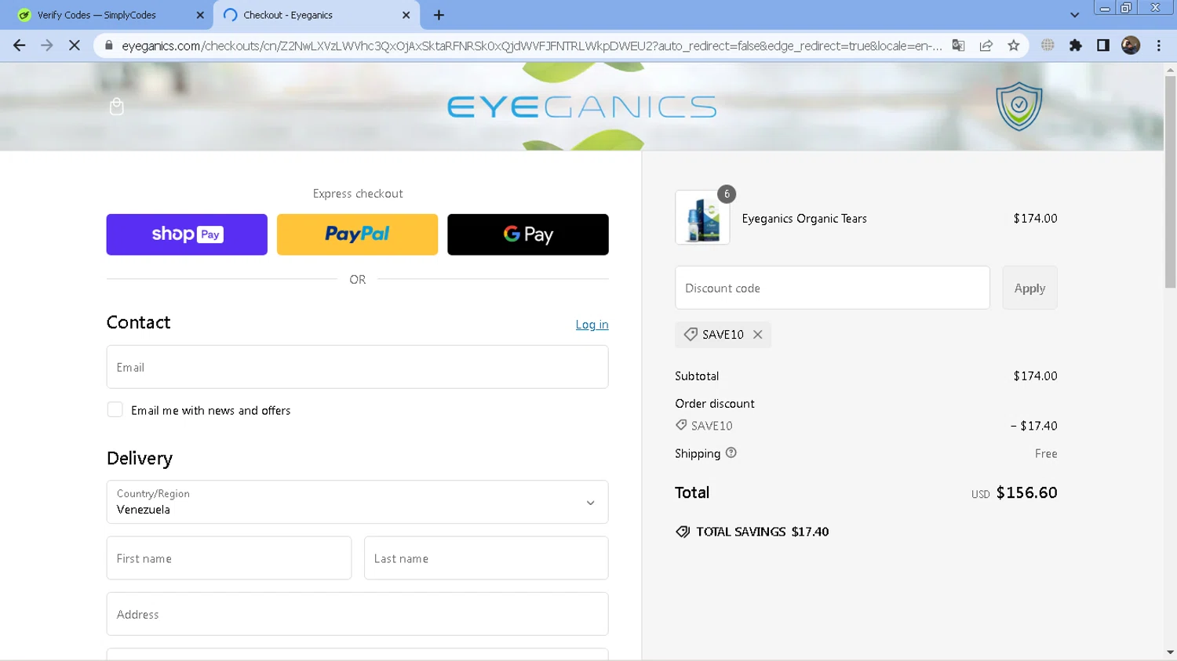Viewport: 1177px width, 661px height.
Task: Open the Extensions puzzle menu
Action: tap(1076, 45)
